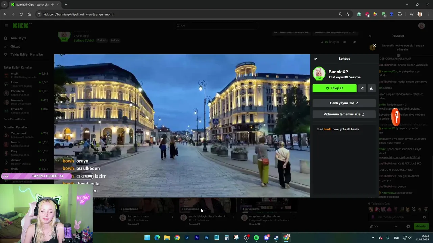Launch Photoshop from the taskbar

(207, 238)
